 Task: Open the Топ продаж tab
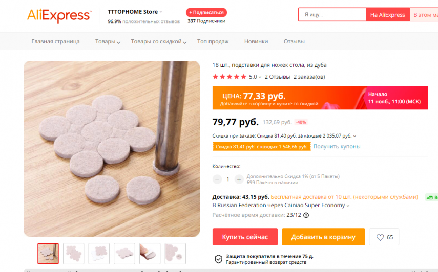pyautogui.click(x=212, y=41)
